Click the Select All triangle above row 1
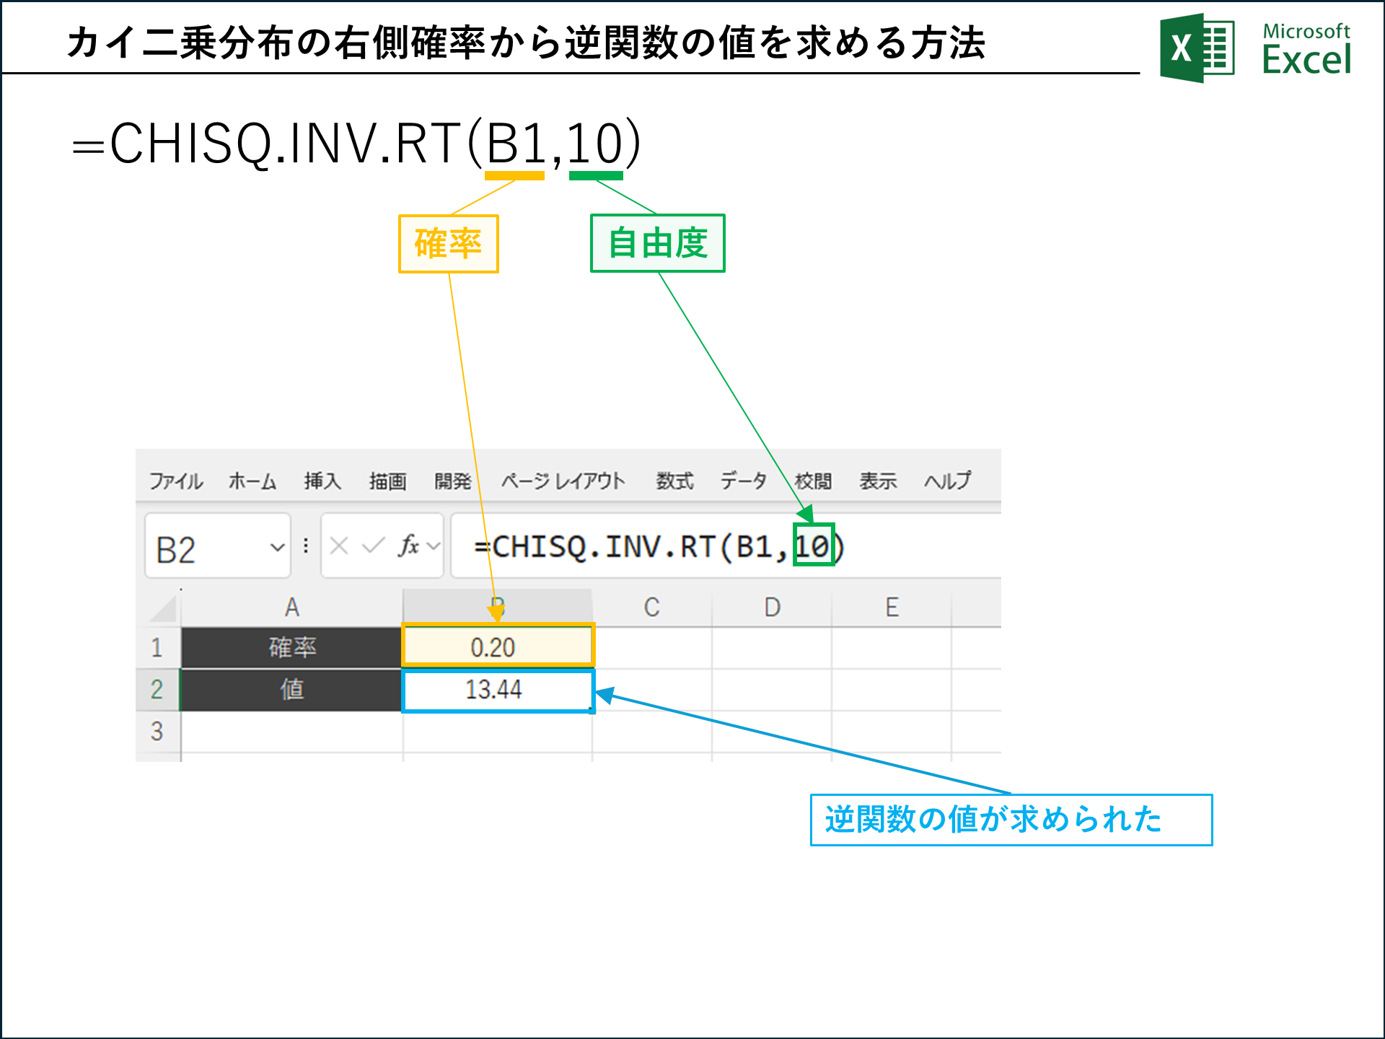Image resolution: width=1385 pixels, height=1039 pixels. pos(162,606)
